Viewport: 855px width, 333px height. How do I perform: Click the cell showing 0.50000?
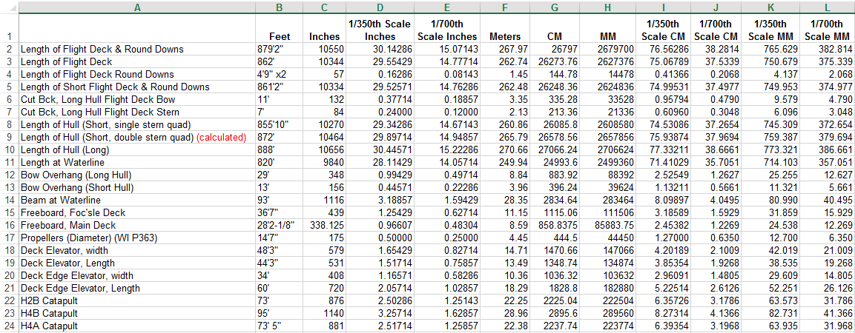pos(380,238)
